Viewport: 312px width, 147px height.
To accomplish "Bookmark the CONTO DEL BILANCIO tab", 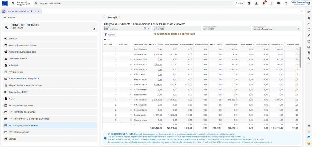I will pos(32,11).
